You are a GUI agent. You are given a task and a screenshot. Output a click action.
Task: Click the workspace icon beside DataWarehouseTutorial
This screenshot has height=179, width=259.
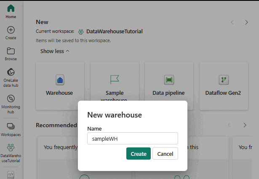coord(81,32)
